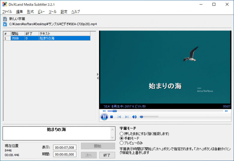Click the text box scroll up arrow
234x161 pixels.
[x=112, y=130]
